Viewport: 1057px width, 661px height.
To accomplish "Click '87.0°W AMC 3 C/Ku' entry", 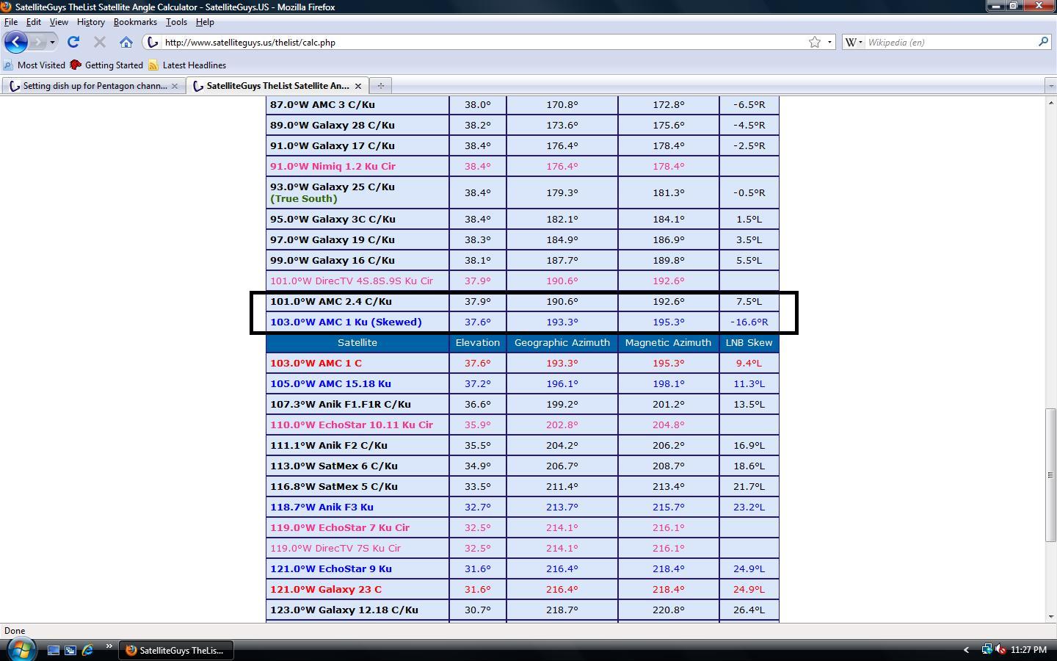I will click(x=322, y=104).
